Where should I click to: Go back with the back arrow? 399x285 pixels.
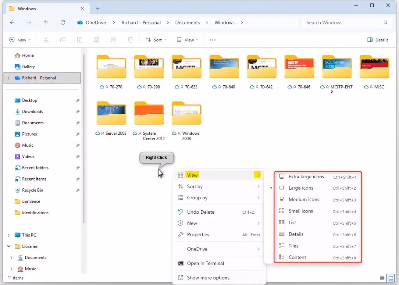[12, 22]
